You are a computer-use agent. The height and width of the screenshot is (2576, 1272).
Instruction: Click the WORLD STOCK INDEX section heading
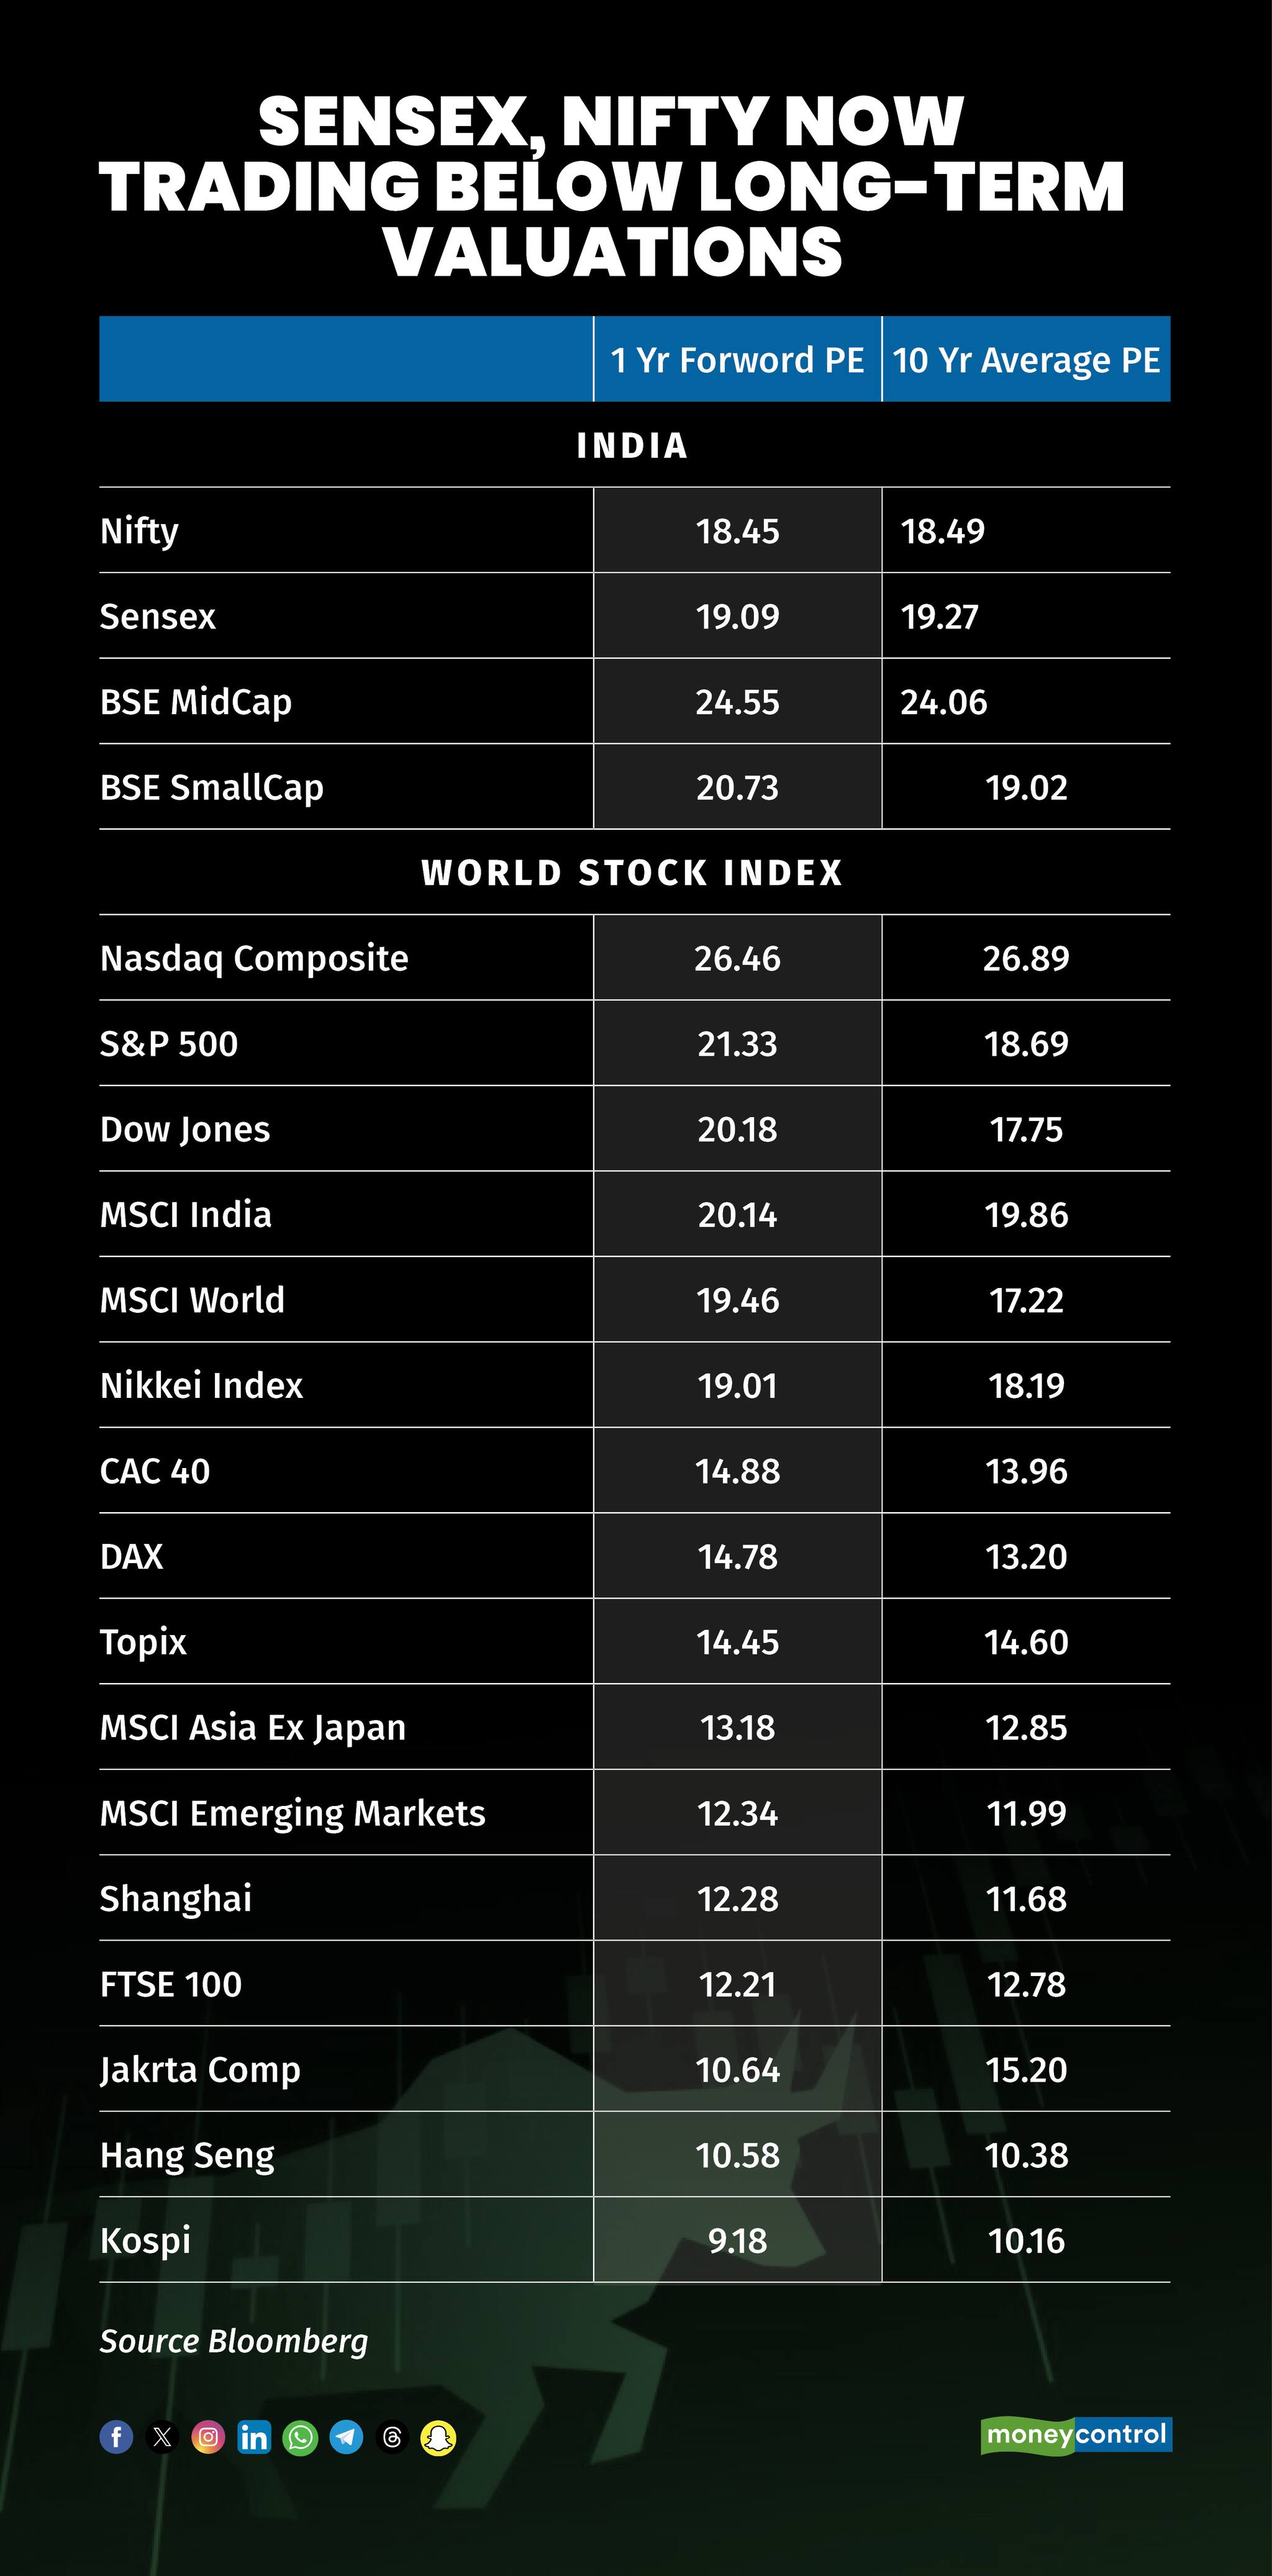point(632,873)
